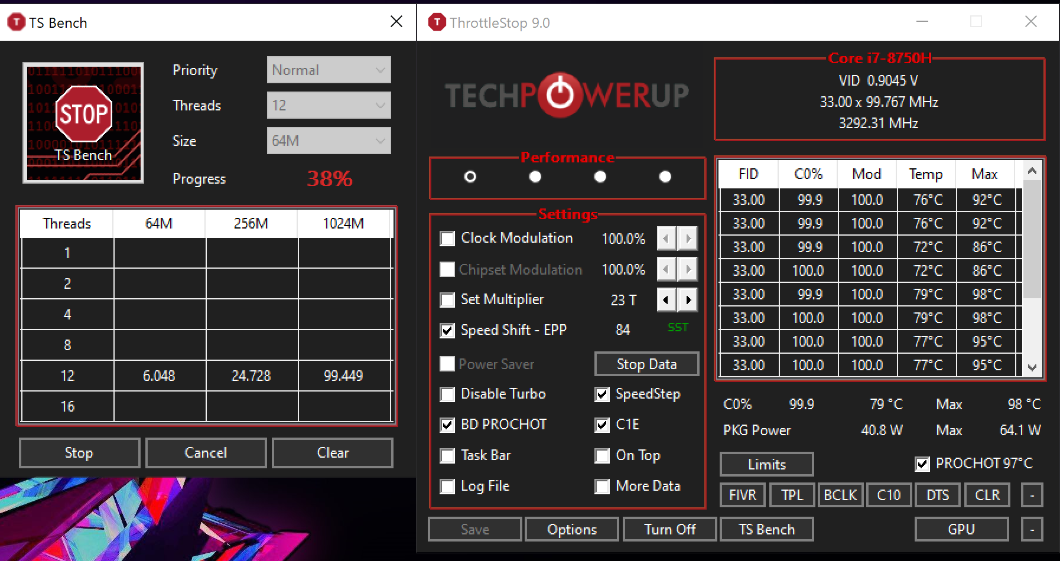Open the Size dropdown
This screenshot has width=1060, height=561.
pyautogui.click(x=329, y=141)
